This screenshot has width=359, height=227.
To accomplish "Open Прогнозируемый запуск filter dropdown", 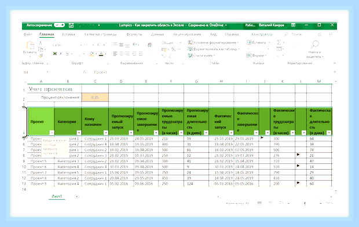I will 131,133.
